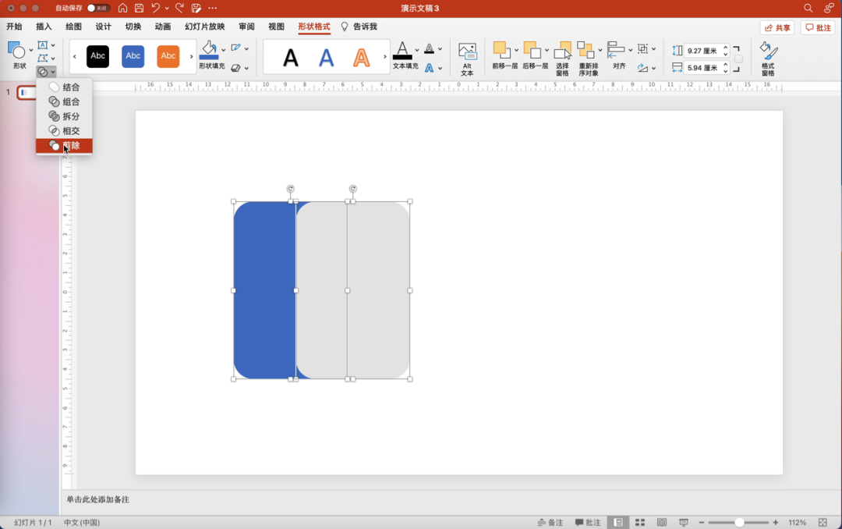Choose 组合 from merge shapes menu
Image resolution: width=842 pixels, height=529 pixels.
(x=65, y=101)
